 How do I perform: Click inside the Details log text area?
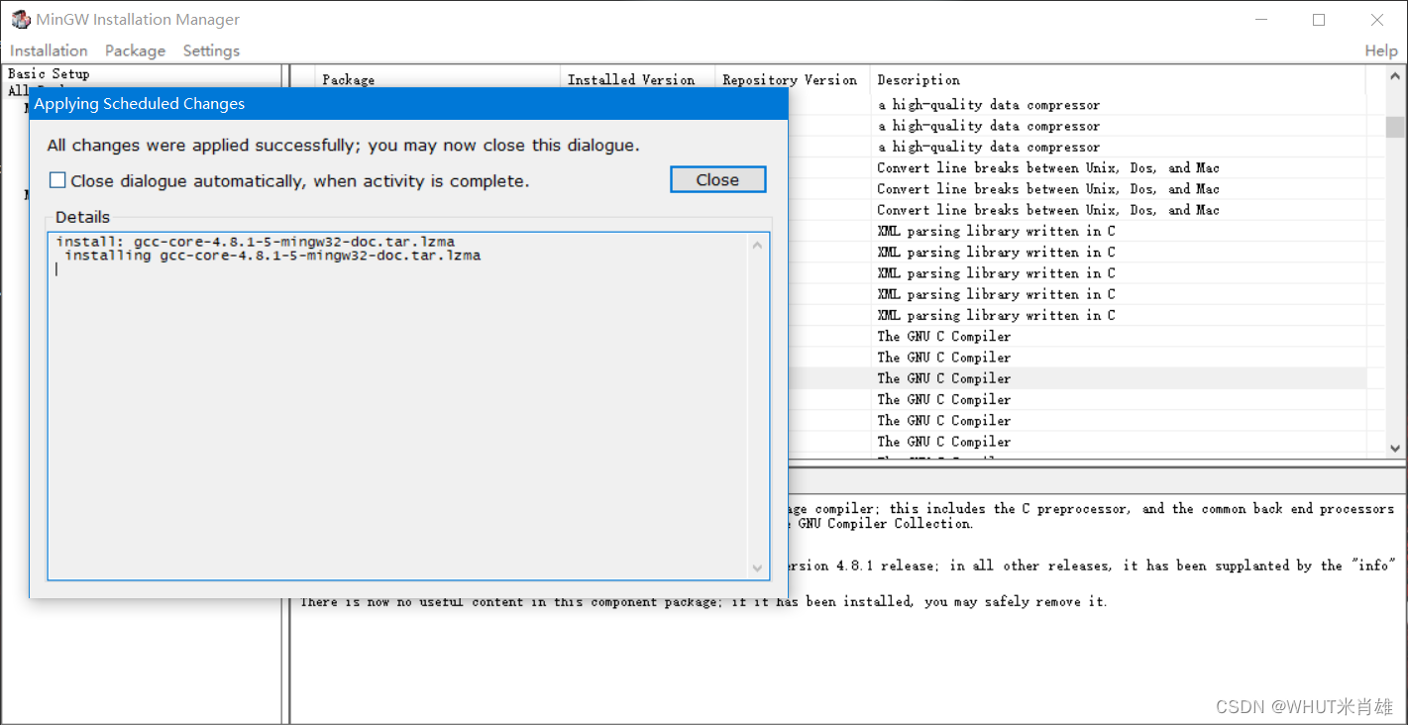coord(398,406)
